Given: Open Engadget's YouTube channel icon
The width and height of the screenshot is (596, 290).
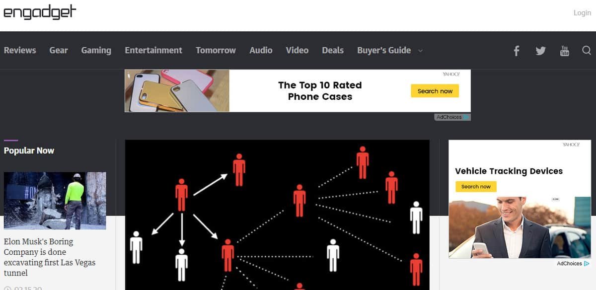Looking at the screenshot, I should [x=565, y=51].
